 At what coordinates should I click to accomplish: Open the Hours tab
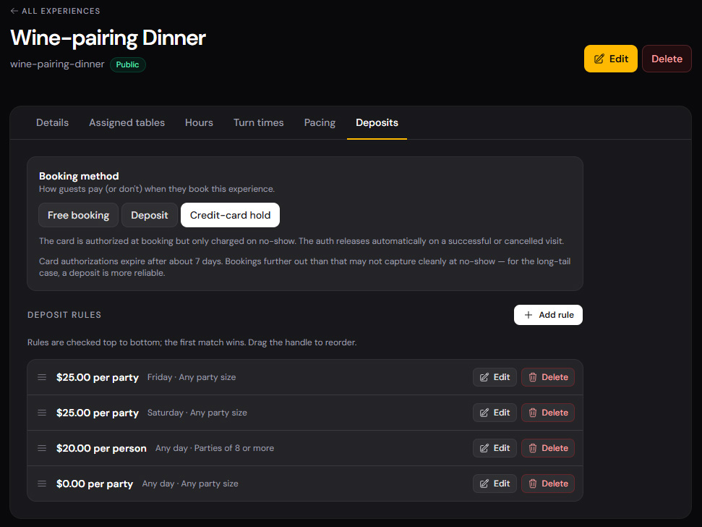pyautogui.click(x=200, y=123)
